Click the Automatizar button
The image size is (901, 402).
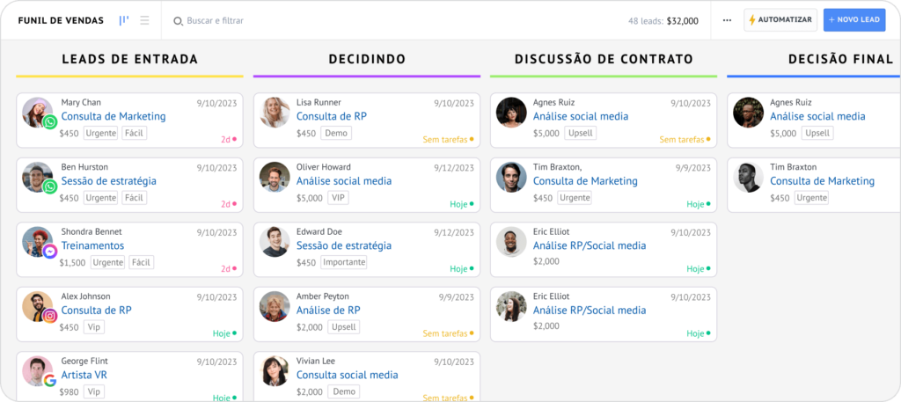tap(780, 20)
